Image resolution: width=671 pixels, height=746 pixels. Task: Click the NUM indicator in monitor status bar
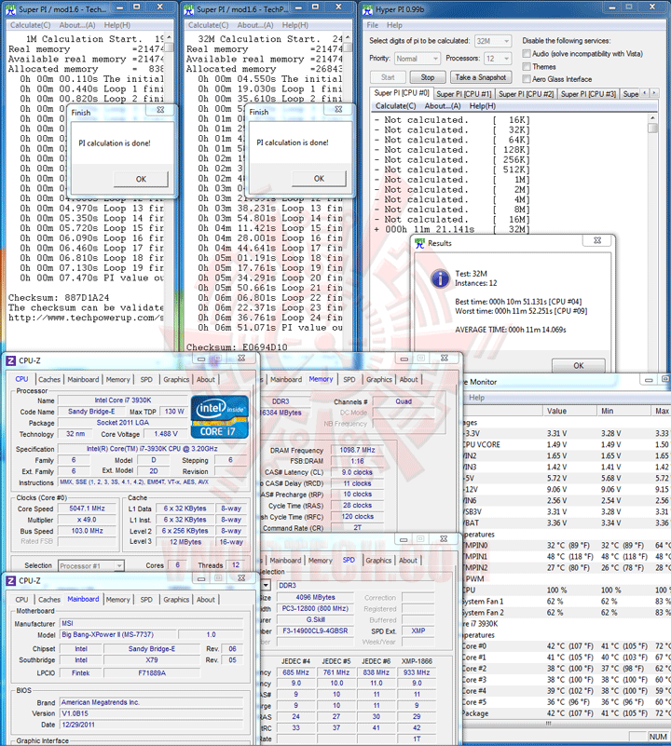pos(658,737)
